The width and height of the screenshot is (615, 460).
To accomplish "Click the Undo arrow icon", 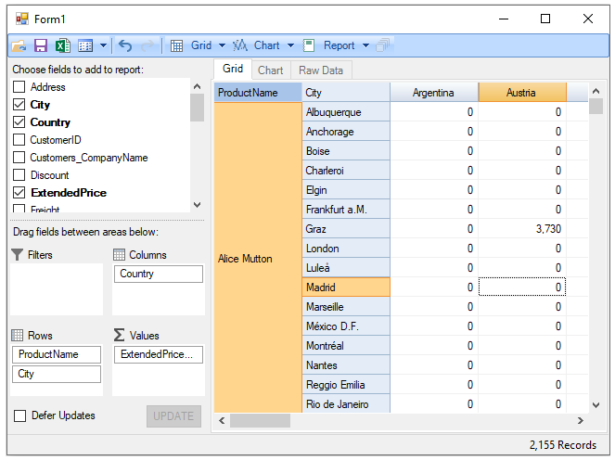I will (126, 45).
